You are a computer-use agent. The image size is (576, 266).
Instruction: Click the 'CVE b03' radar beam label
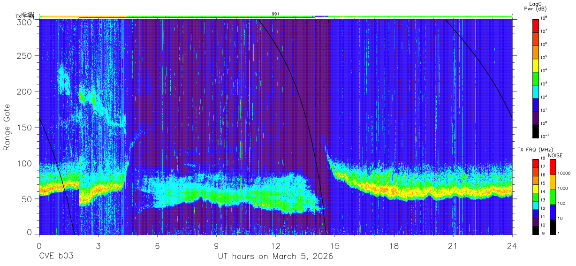56,257
